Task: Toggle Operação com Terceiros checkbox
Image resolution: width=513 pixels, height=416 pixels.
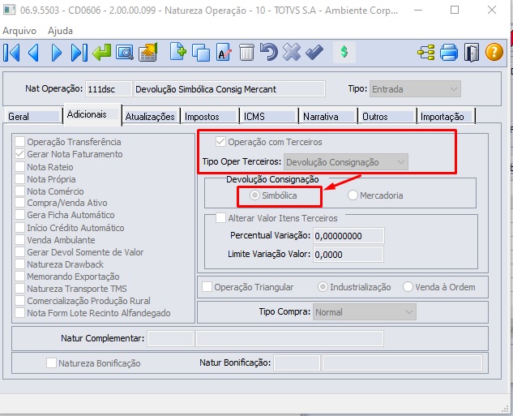Action: 220,142
